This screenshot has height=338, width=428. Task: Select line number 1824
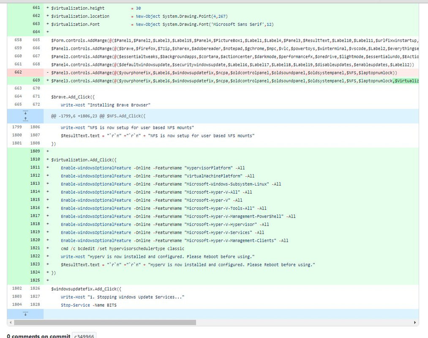35,272
